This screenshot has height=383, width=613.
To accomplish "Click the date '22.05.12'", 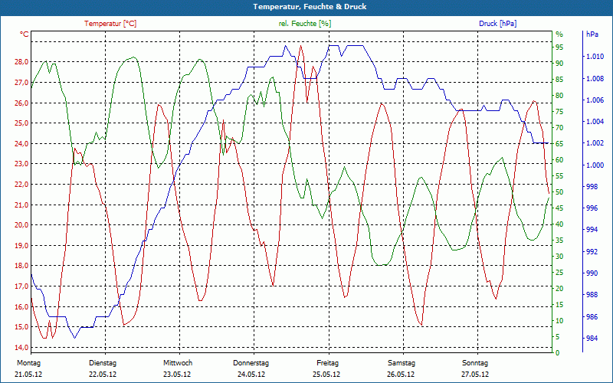I will coord(103,375).
